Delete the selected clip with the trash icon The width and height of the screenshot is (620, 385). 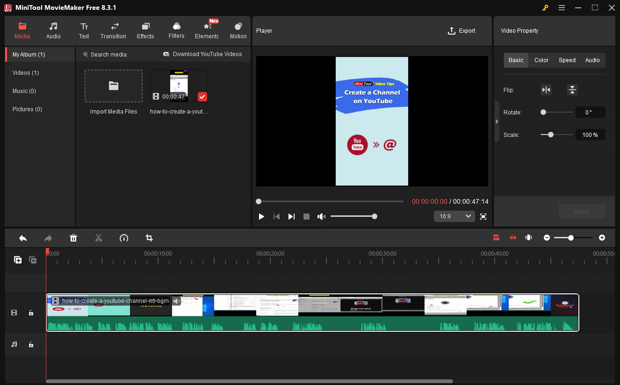click(73, 238)
